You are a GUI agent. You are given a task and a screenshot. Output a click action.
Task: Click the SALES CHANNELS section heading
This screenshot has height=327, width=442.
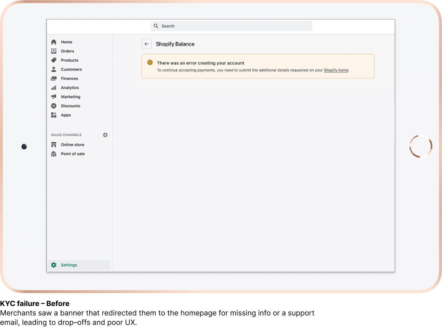coord(66,135)
